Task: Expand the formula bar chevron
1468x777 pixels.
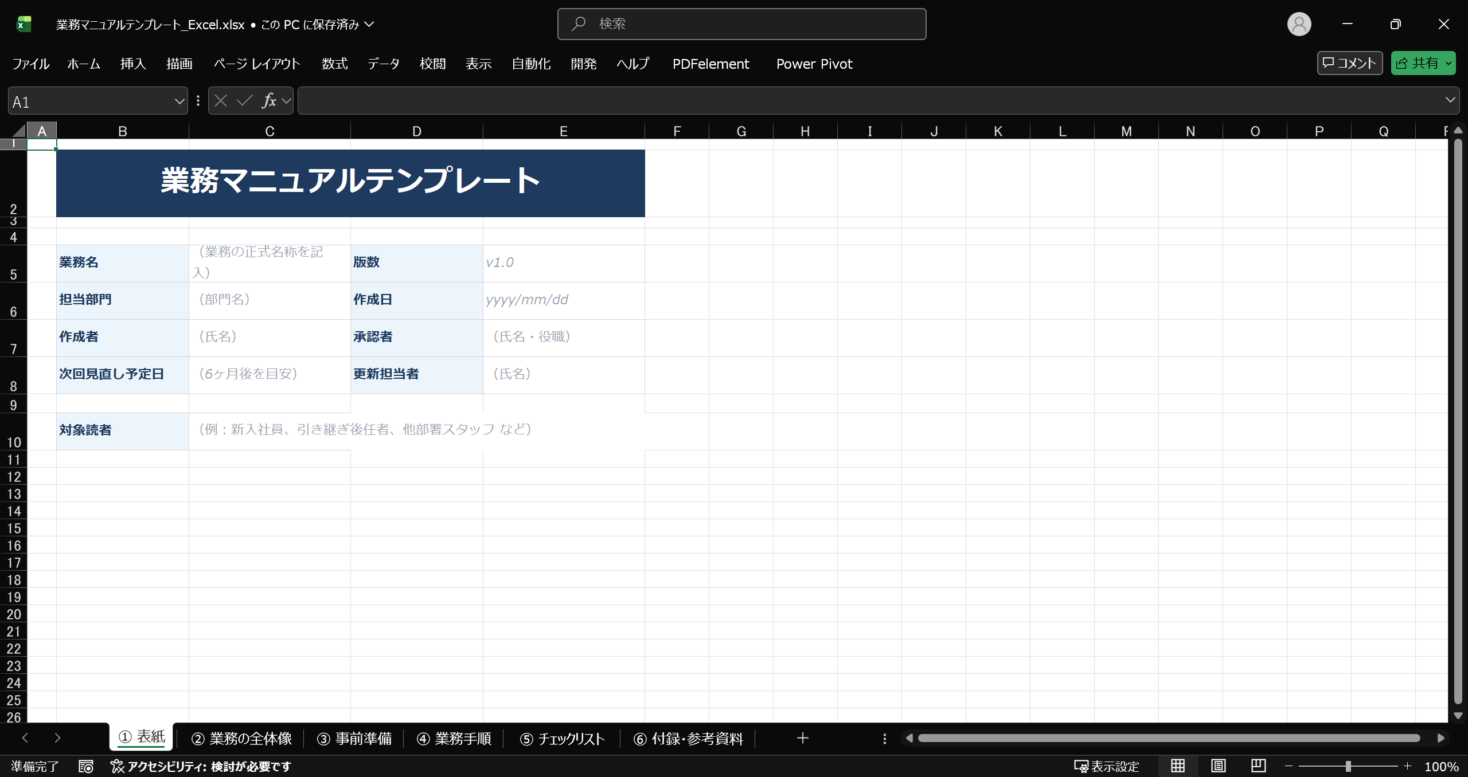Action: point(1450,100)
